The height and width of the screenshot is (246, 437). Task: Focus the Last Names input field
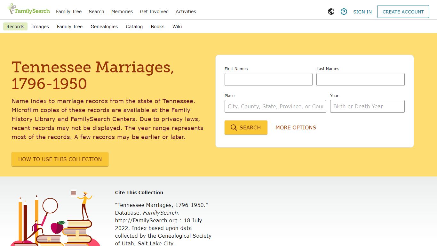coord(361,79)
